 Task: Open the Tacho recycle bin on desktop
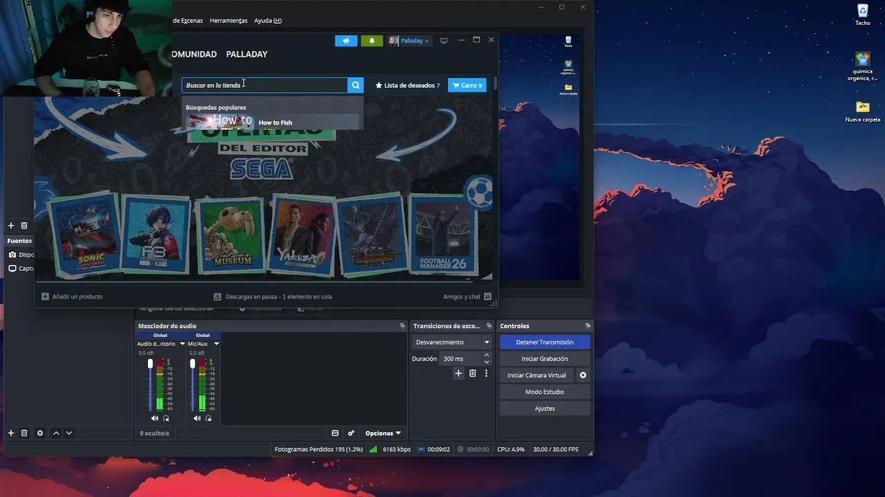(863, 14)
